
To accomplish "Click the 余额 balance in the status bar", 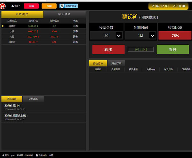I will pos(25,155).
